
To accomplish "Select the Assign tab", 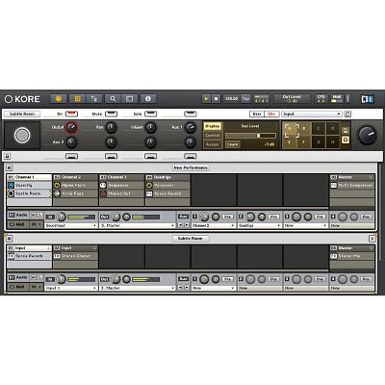I will (212, 144).
